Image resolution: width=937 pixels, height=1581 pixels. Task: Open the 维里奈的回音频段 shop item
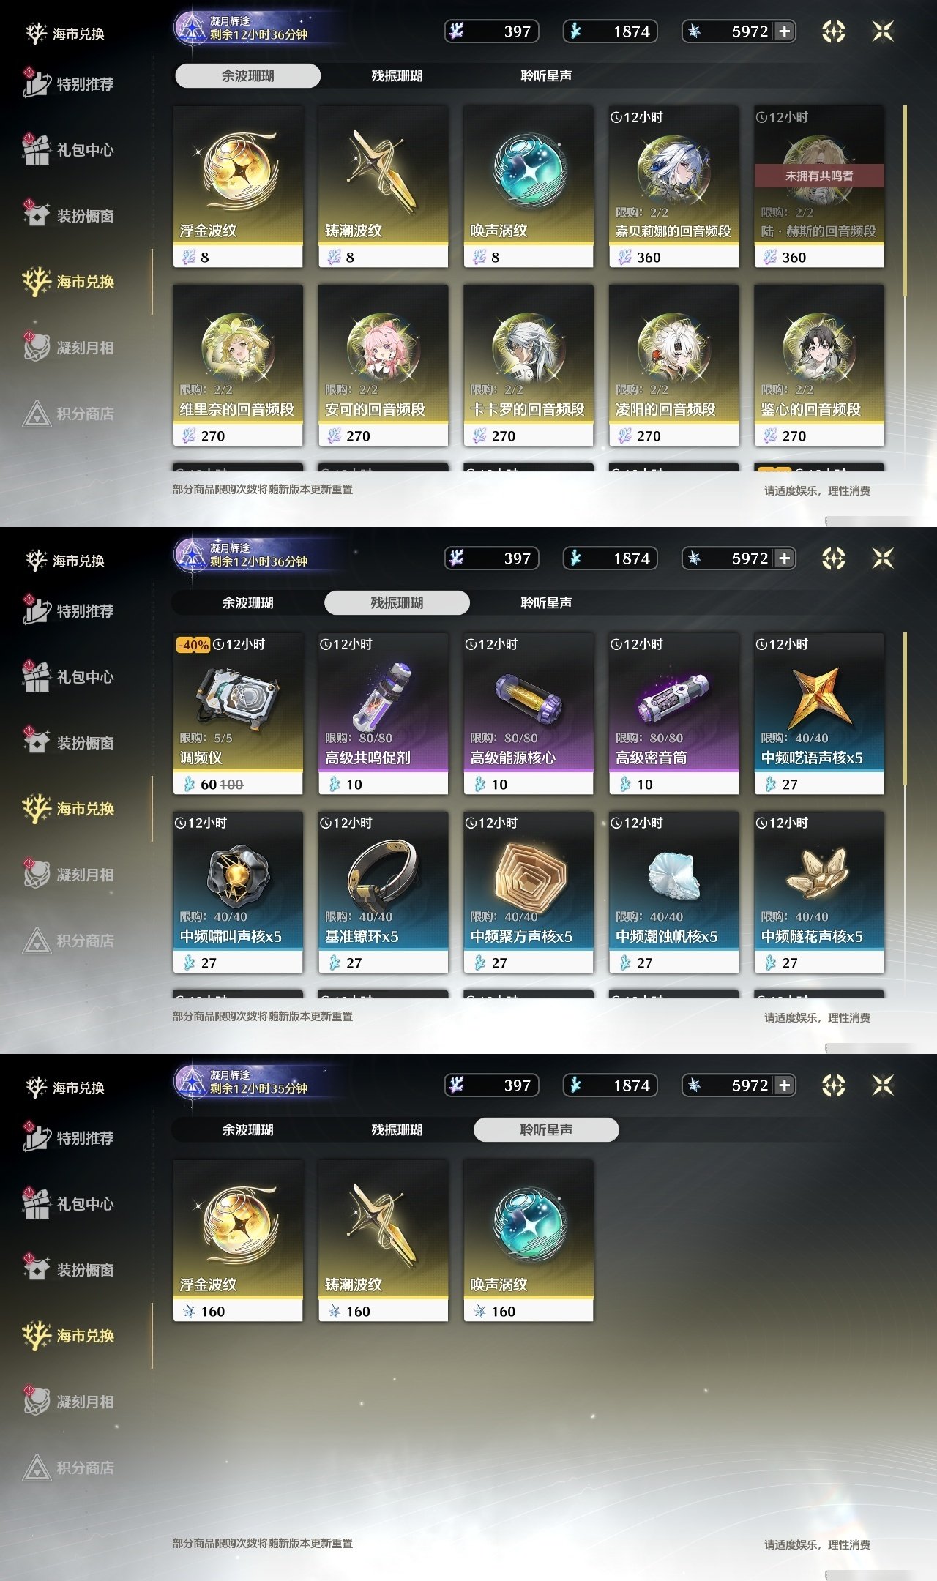coord(238,365)
